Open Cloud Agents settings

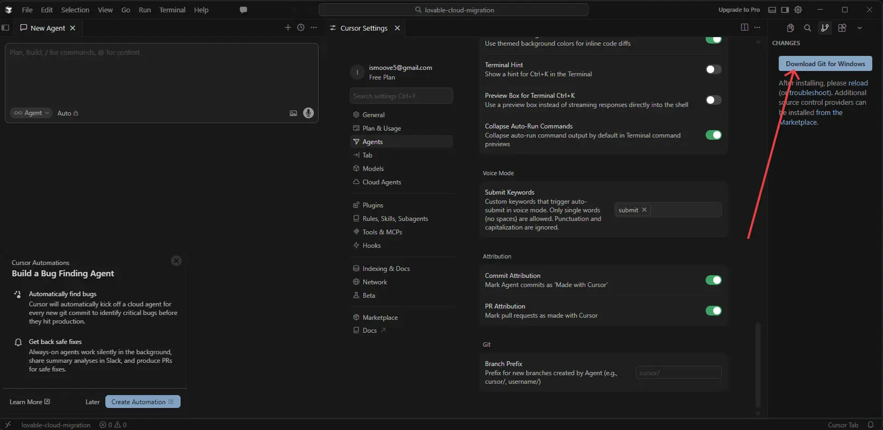pyautogui.click(x=401, y=182)
